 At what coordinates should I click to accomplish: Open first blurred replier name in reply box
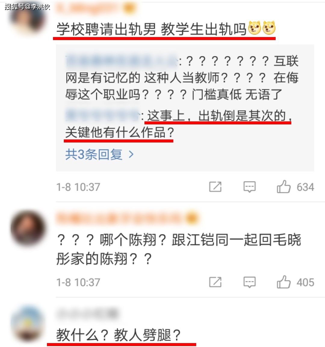pyautogui.click(x=122, y=61)
